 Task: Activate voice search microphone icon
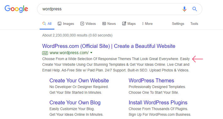coord(184,9)
